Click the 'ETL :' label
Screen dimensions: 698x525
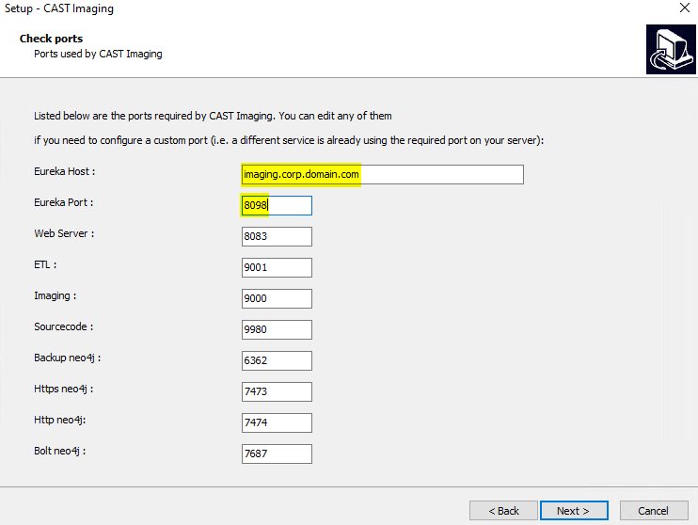tap(45, 264)
